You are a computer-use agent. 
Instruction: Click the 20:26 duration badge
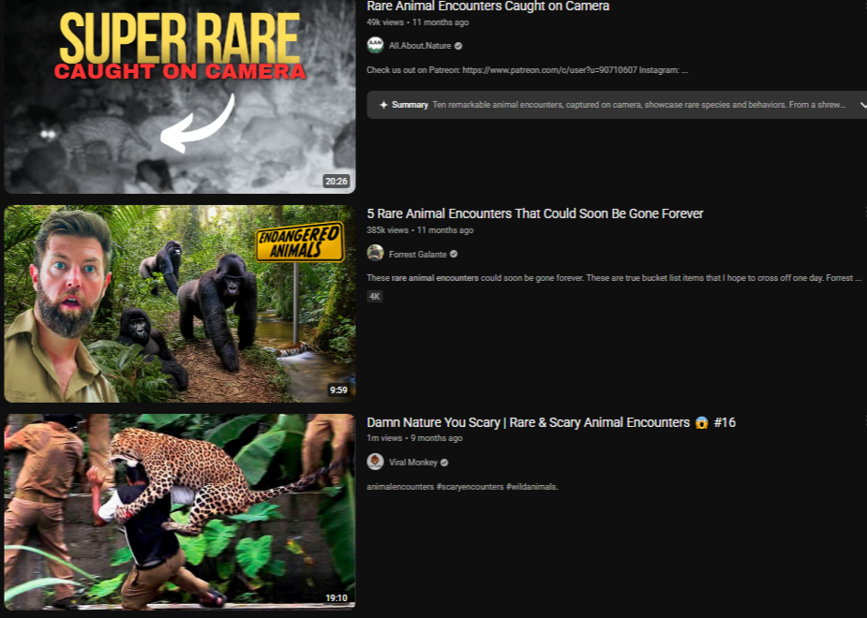point(336,181)
